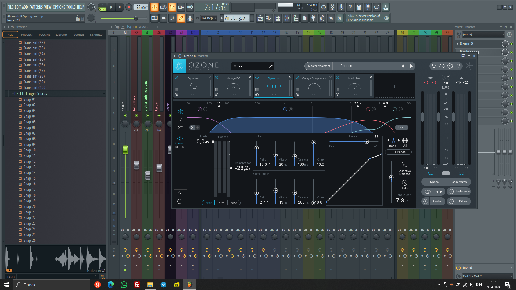Open Ozone 8 window menu arrow
The width and height of the screenshot is (516, 290).
pos(175,56)
